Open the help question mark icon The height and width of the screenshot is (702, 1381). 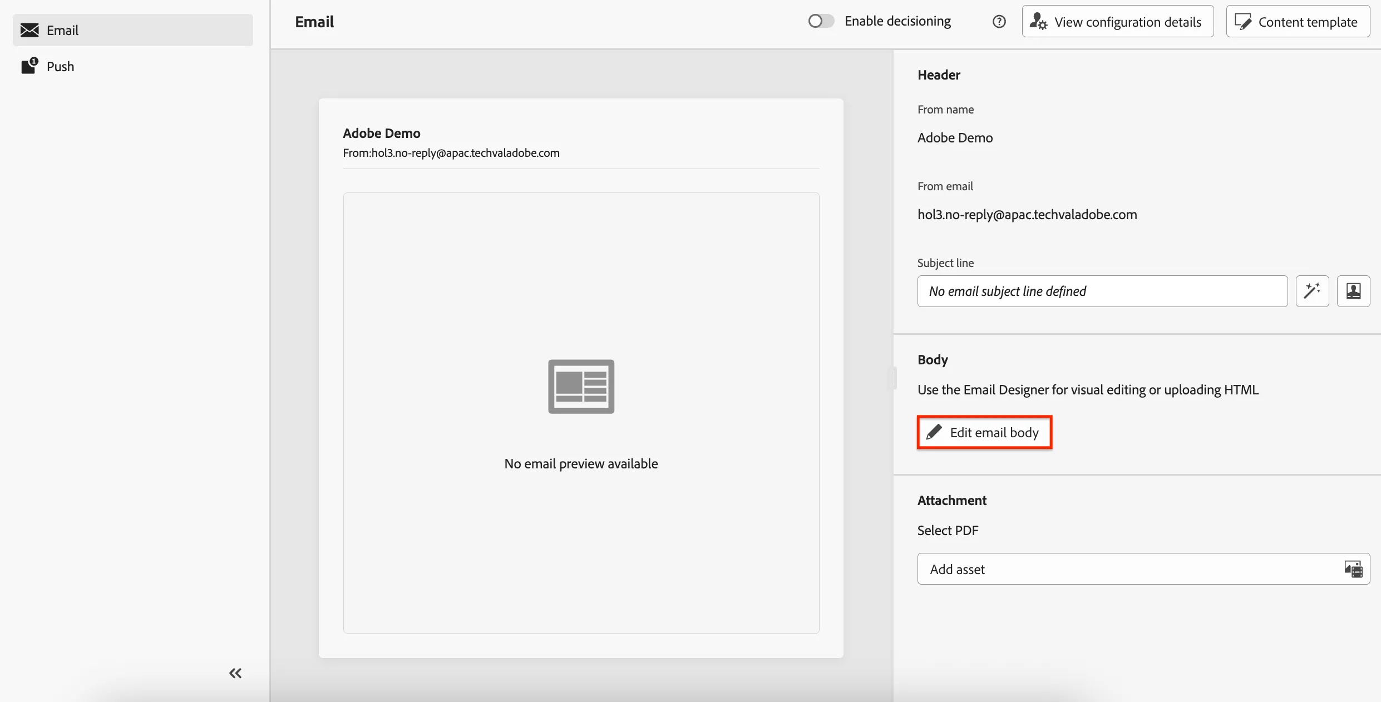(x=999, y=22)
